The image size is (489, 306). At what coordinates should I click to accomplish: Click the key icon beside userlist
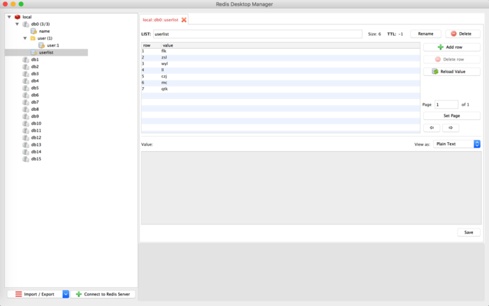34,52
